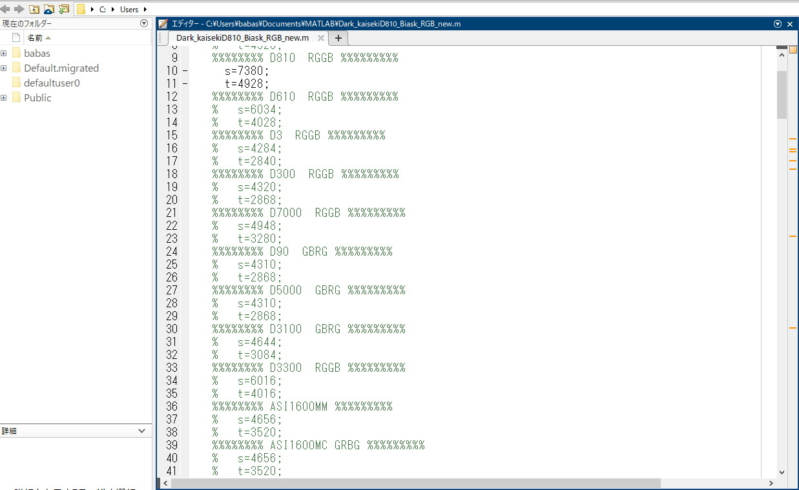799x490 pixels.
Task: Click comment line D610 RGGB
Action: (305, 97)
